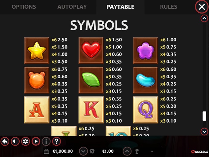Increase bet with the up chevron
Image resolution: width=209 pixels, height=157 pixels.
[x=127, y=151]
